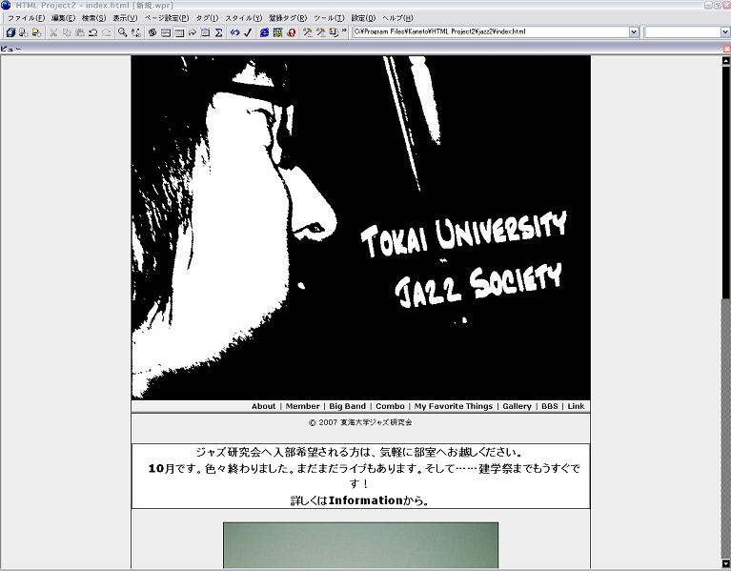Open the 編集(E) menu
The width and height of the screenshot is (731, 571).
coord(64,18)
